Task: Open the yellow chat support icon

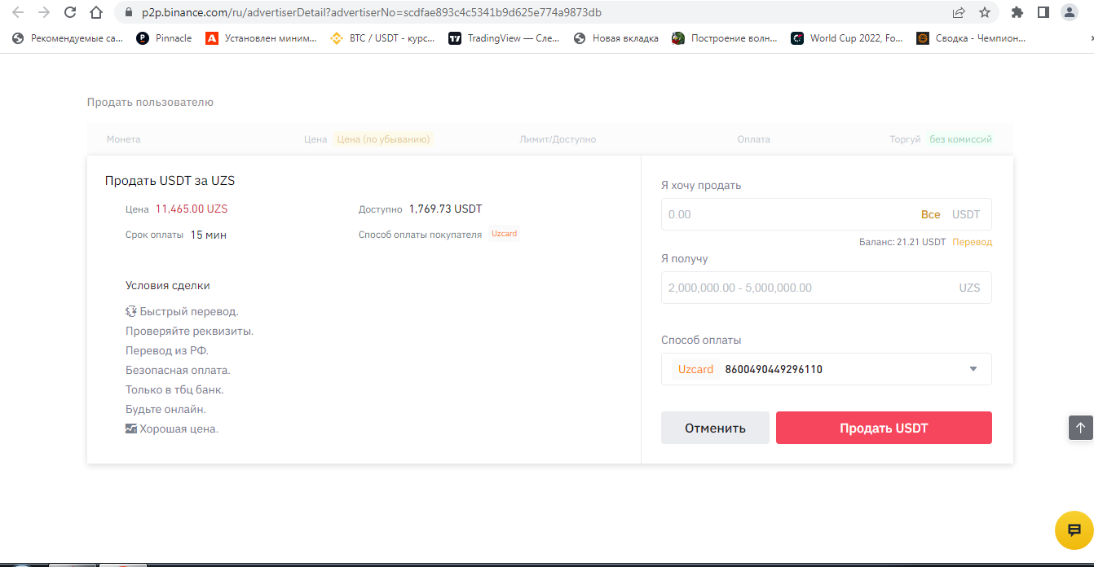Action: [x=1074, y=530]
